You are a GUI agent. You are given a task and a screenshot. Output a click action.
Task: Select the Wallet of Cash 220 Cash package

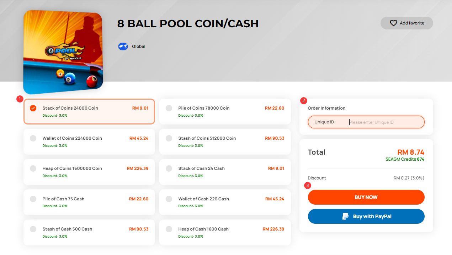pyautogui.click(x=225, y=202)
